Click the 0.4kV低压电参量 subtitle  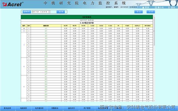(87, 23)
